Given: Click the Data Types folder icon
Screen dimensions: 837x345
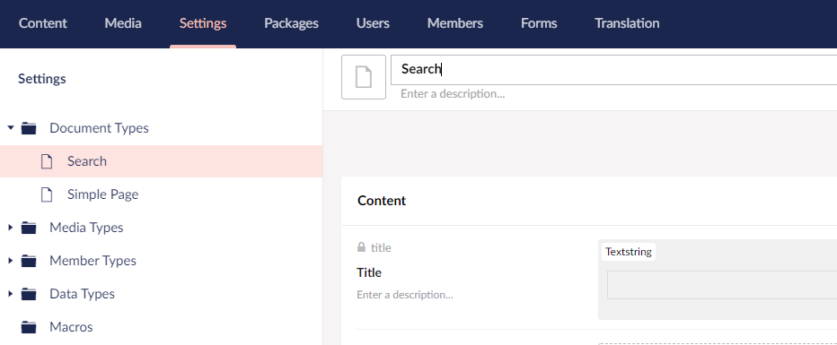Looking at the screenshot, I should pos(29,294).
